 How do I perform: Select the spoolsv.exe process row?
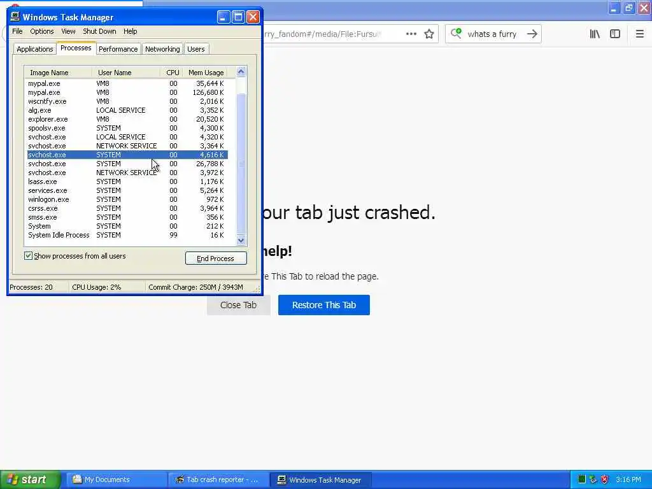[127, 128]
